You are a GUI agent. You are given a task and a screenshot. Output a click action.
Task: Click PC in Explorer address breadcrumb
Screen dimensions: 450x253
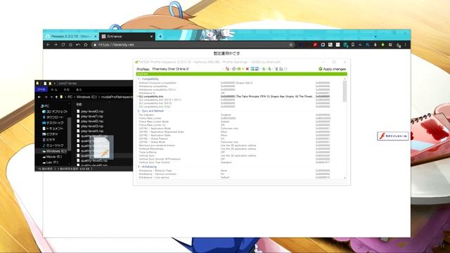point(70,97)
